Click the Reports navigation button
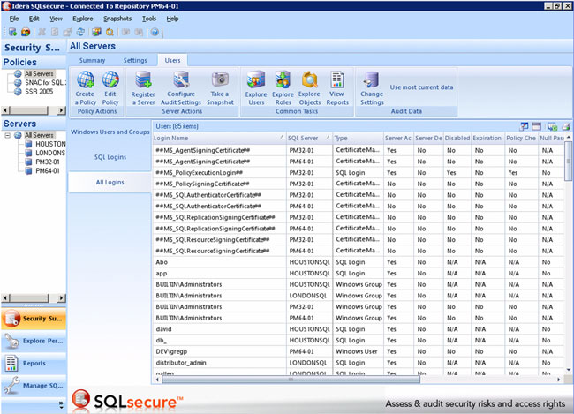 [x=34, y=363]
